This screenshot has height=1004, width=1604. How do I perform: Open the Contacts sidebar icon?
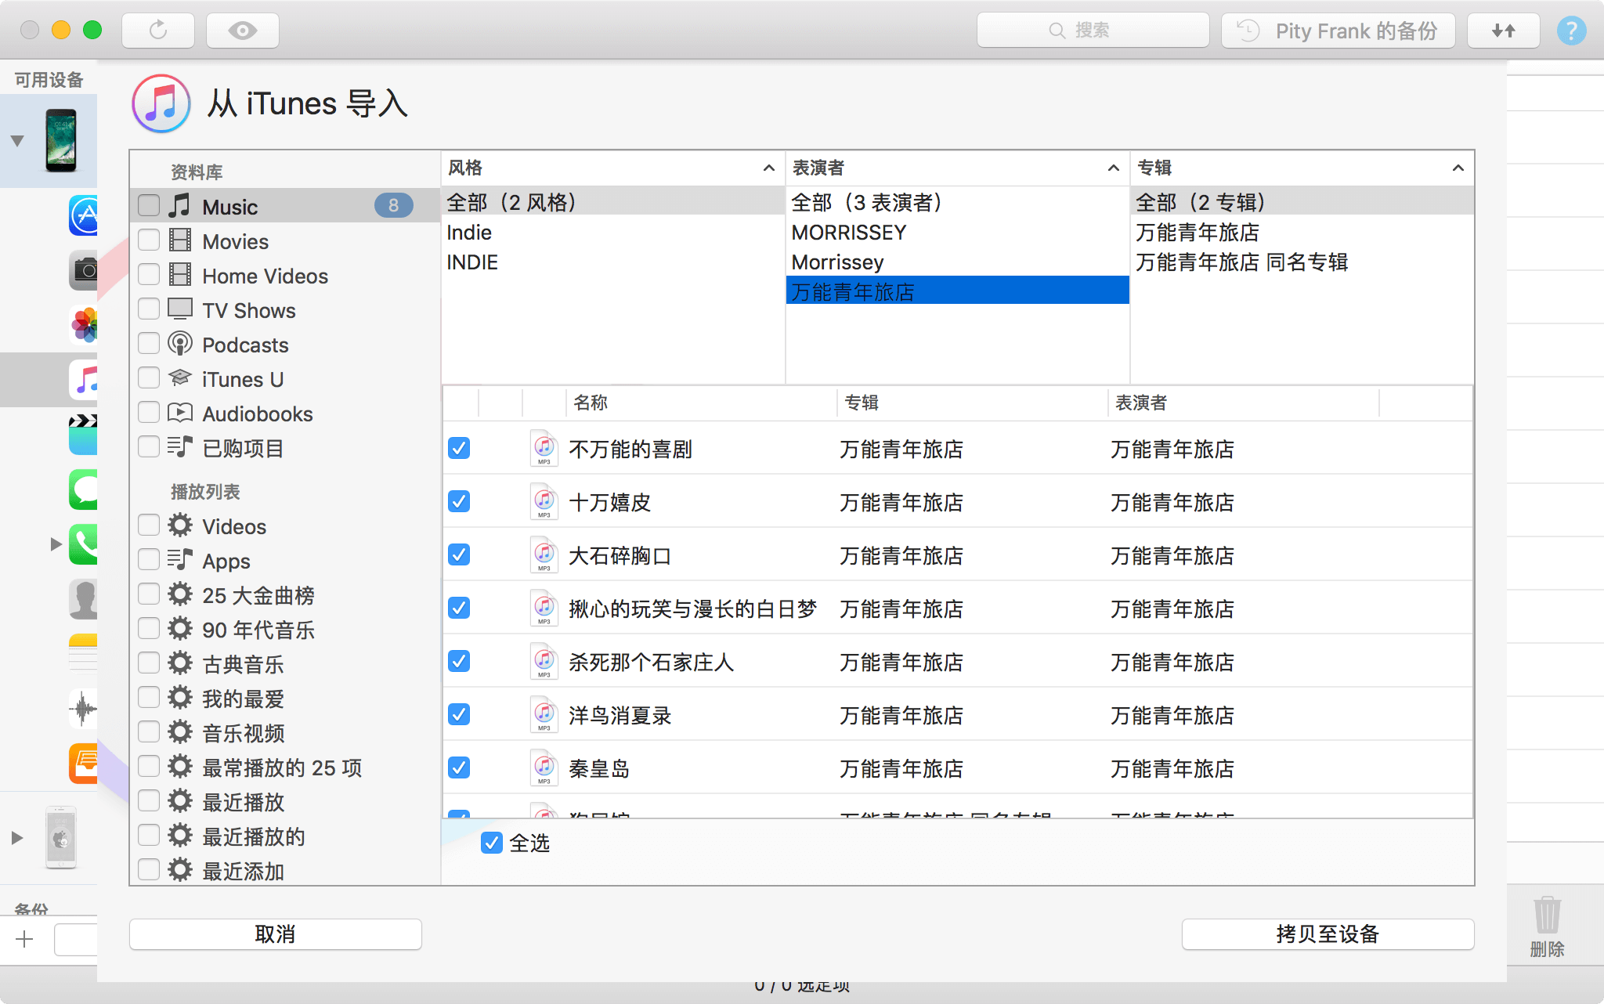coord(84,599)
